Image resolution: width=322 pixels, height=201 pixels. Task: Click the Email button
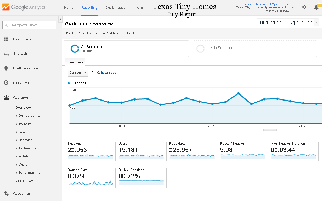tap(70, 33)
